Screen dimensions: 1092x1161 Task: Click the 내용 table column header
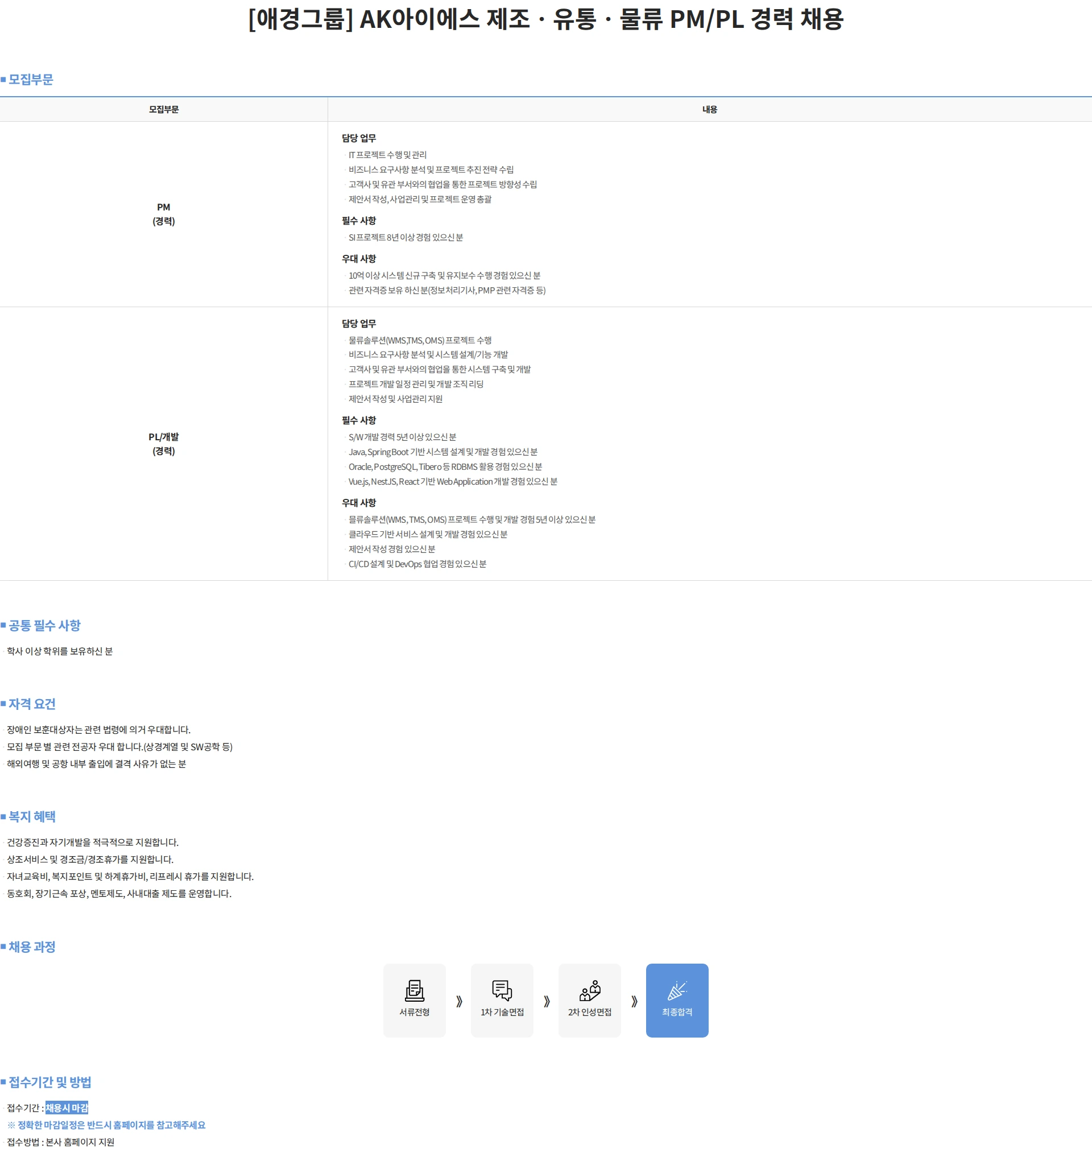click(709, 109)
